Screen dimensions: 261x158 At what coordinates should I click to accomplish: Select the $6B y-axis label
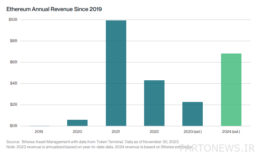pos(14,62)
